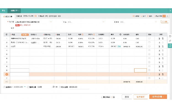Screen dimensions: 172x108
Task: Switch to the grid view icon
Action: coord(167,16)
